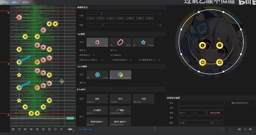
Task: Click lane 1 icon below the chart
Action: pyautogui.click(x=56, y=129)
